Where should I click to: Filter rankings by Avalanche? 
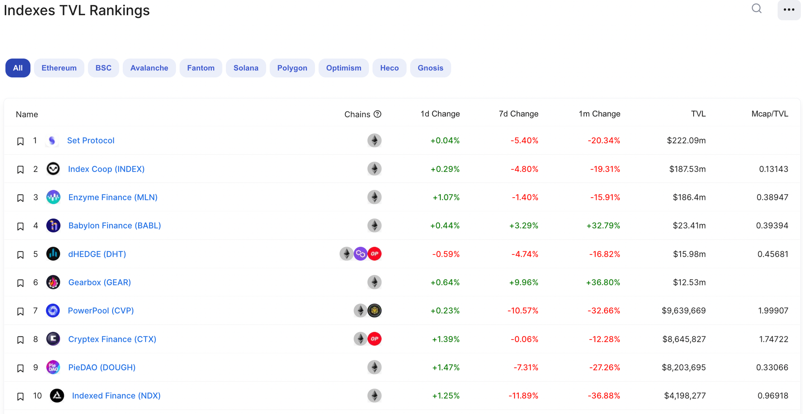click(149, 68)
